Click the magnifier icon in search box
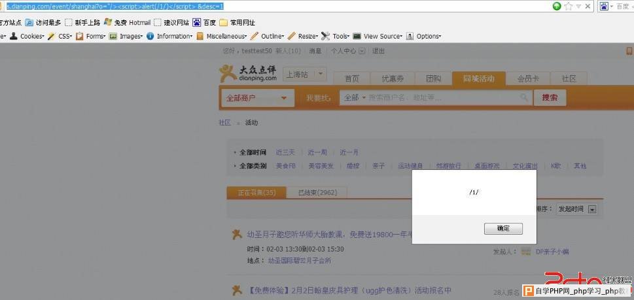Image resolution: width=634 pixels, height=300 pixels. [x=524, y=97]
